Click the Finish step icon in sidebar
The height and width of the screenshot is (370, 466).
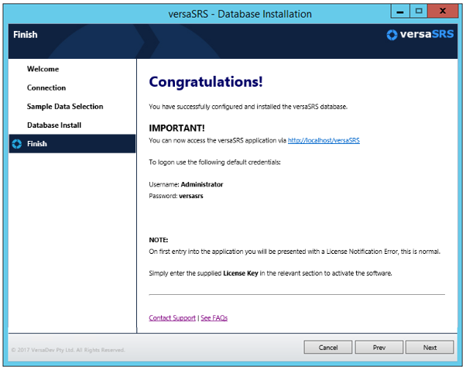[x=17, y=144]
